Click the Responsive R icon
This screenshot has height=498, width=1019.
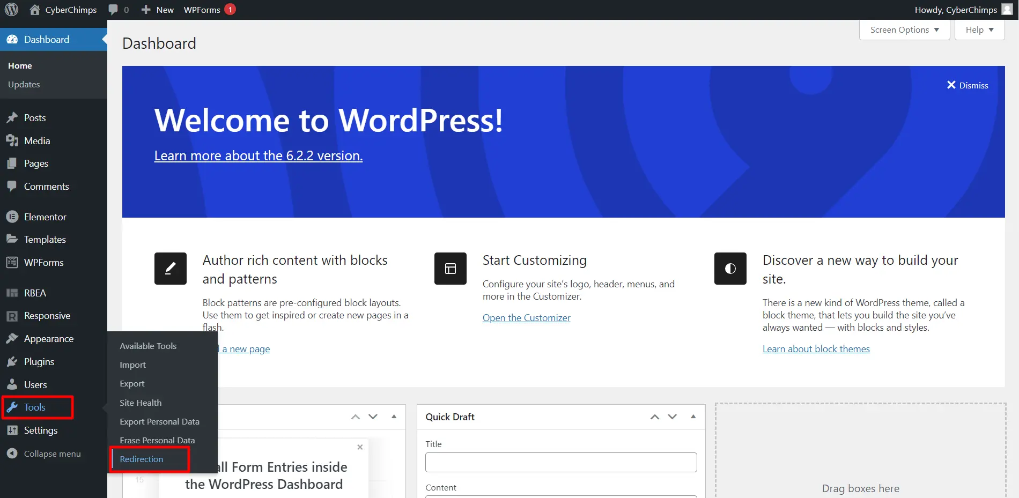(12, 316)
